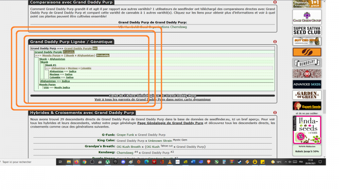Viewport: 339px width, 190px height.
Task: Select Skunk #1 in the lineage tree
Action: (50, 65)
